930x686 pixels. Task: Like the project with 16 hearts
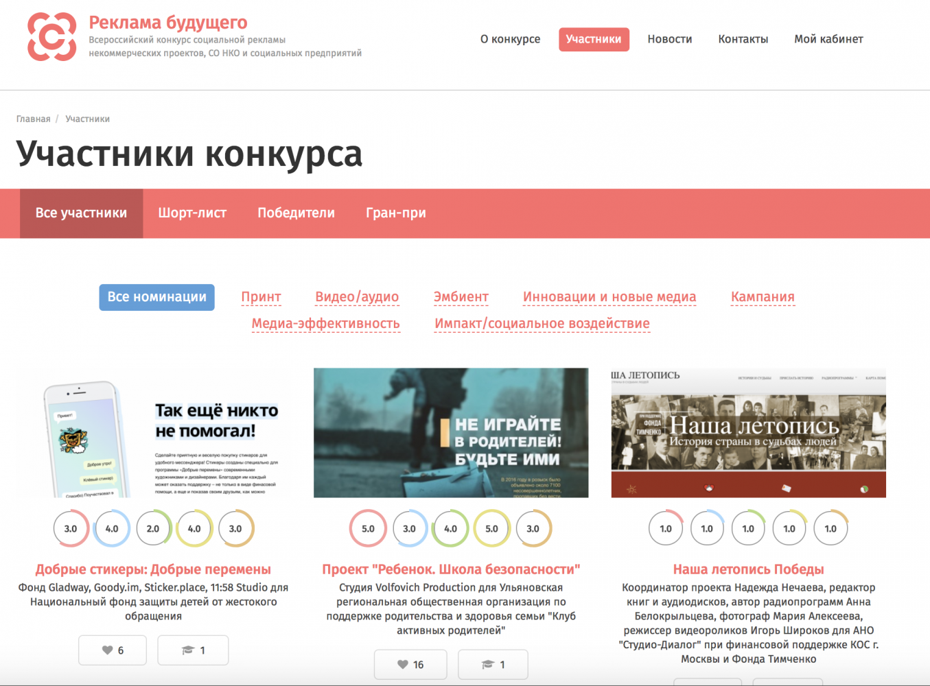click(410, 665)
